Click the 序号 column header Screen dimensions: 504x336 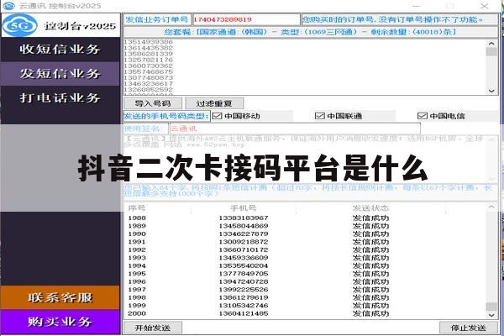coord(137,208)
